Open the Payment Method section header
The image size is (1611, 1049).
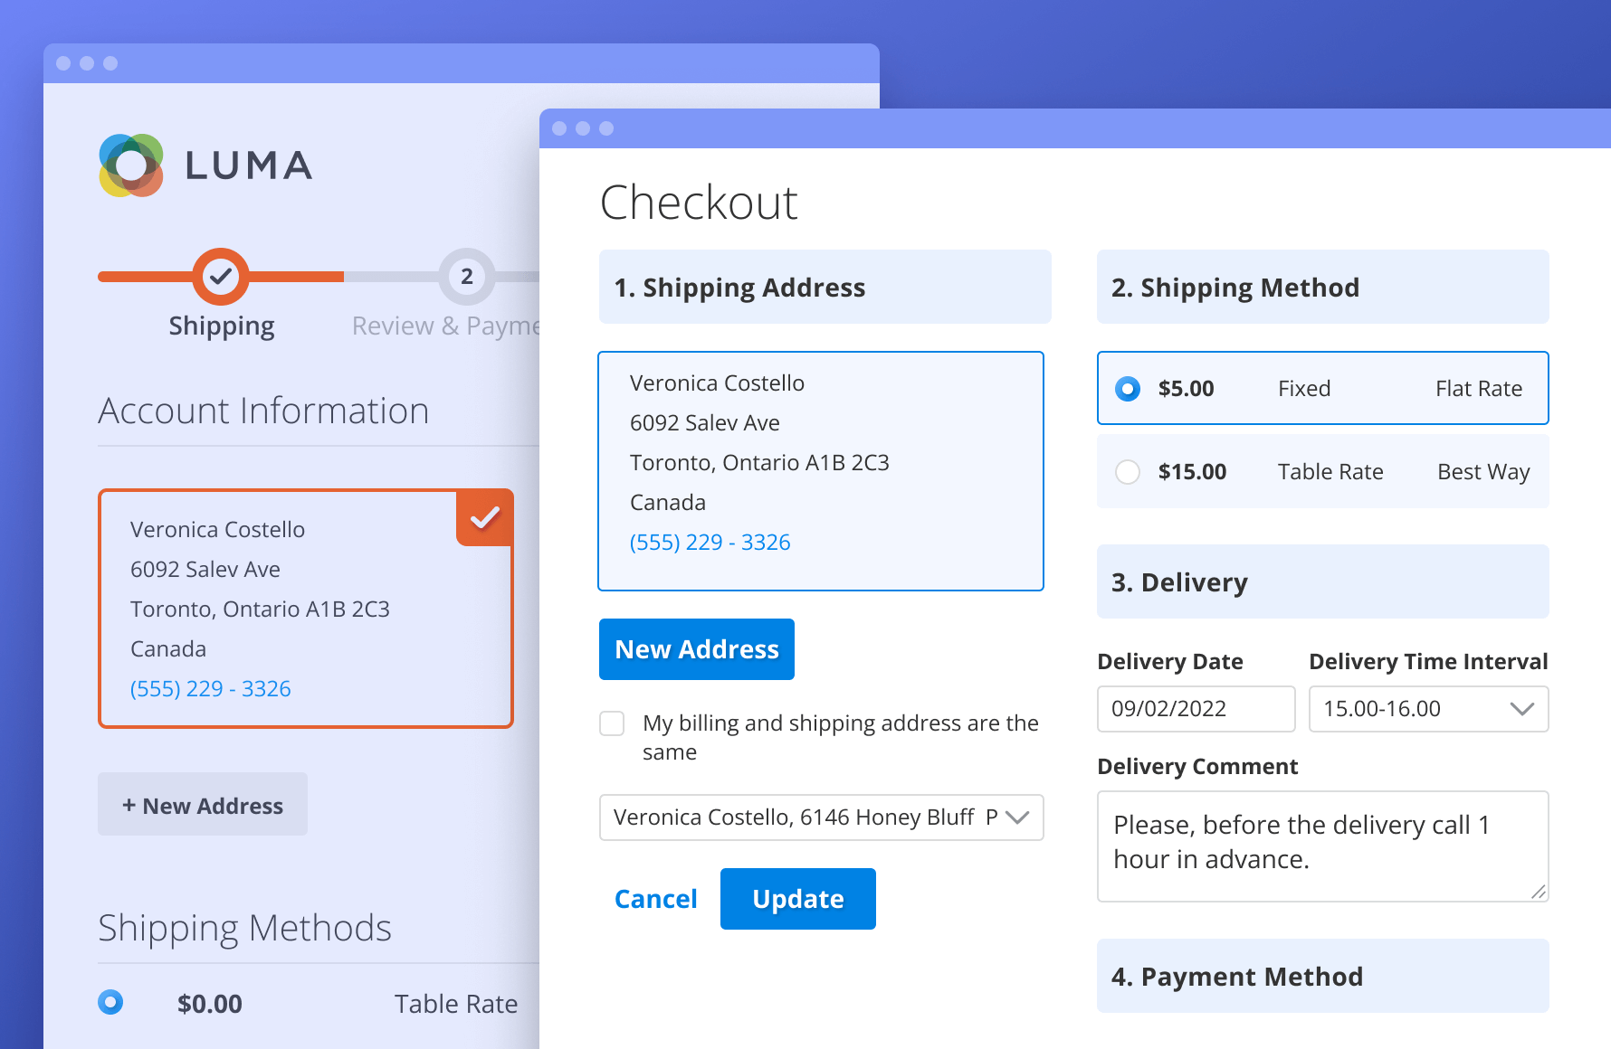tap(1322, 977)
